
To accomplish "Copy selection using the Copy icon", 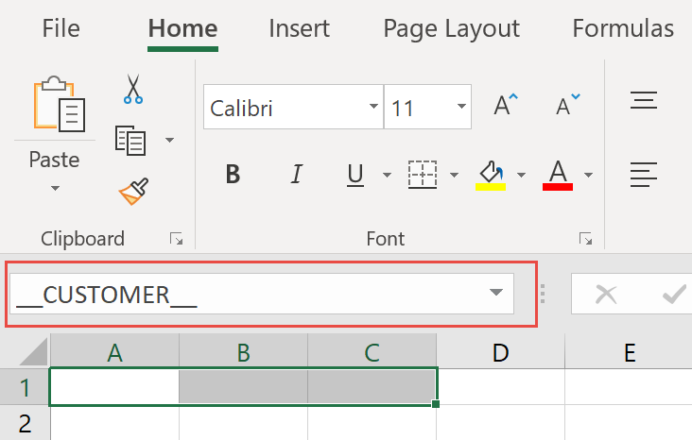I will [x=130, y=140].
